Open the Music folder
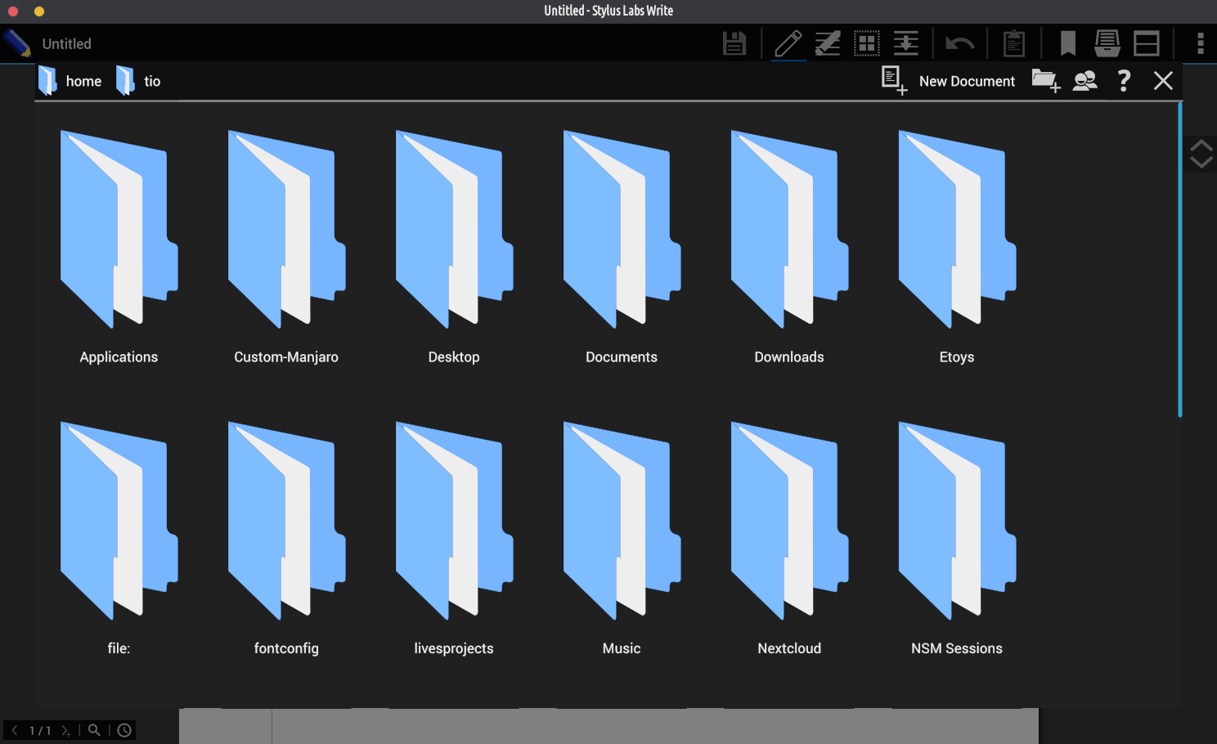 622,538
